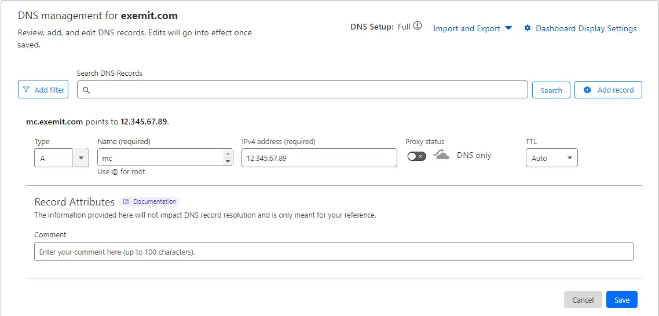Open the Documentation link
This screenshot has height=316, width=659.
(149, 202)
